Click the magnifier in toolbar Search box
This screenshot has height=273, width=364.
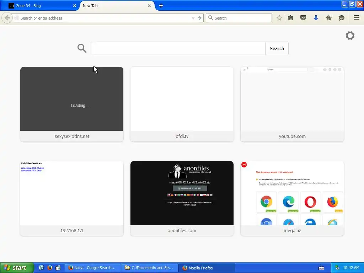coord(210,18)
